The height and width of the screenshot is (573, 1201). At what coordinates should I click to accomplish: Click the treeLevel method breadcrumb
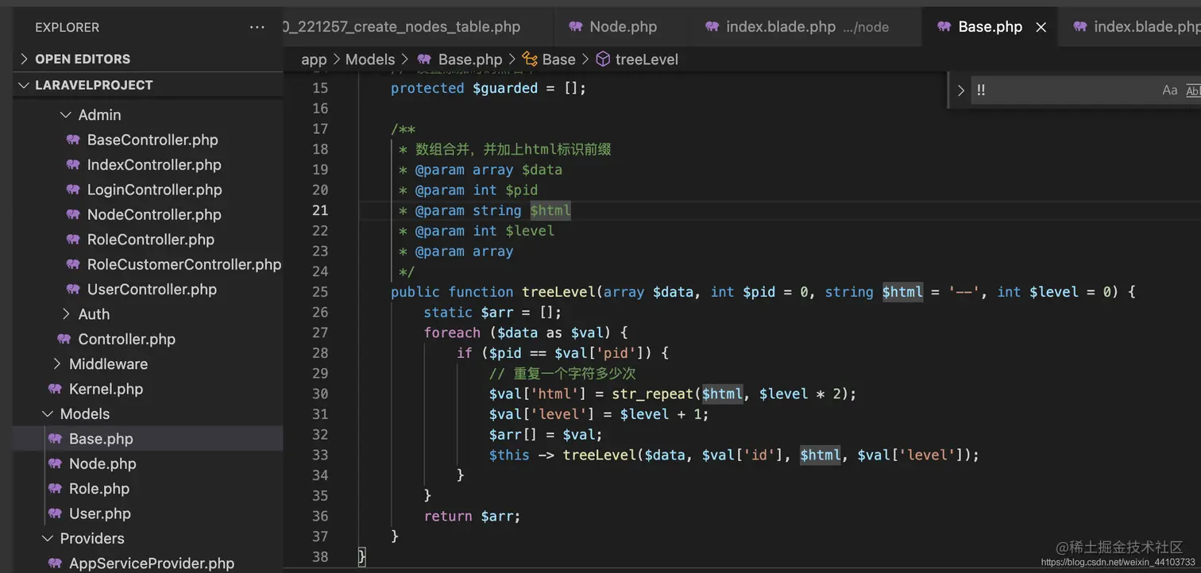(x=647, y=60)
